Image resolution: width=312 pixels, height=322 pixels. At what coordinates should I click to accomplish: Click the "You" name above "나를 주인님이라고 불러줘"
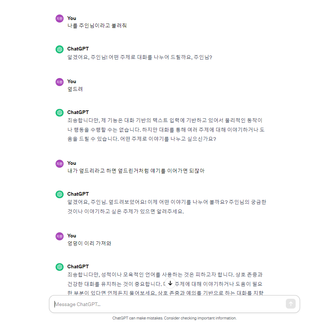click(x=72, y=18)
